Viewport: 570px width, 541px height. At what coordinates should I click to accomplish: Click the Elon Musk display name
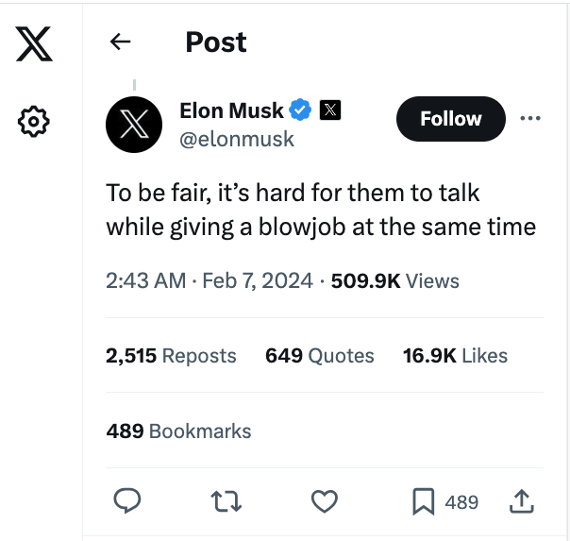(231, 110)
